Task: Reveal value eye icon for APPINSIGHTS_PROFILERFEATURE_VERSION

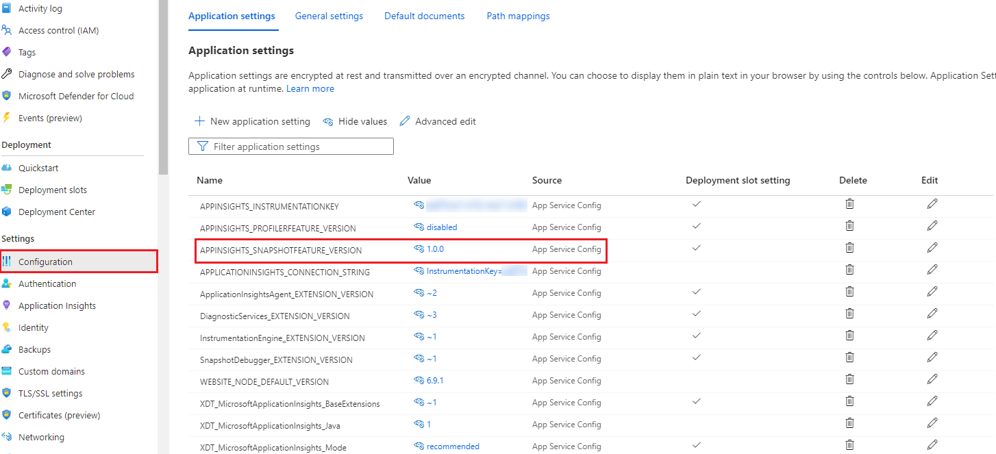Action: [x=419, y=227]
